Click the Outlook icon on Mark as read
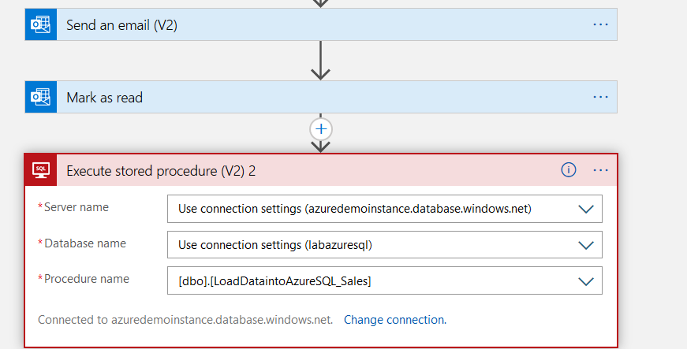Image resolution: width=687 pixels, height=349 pixels. pyautogui.click(x=40, y=98)
